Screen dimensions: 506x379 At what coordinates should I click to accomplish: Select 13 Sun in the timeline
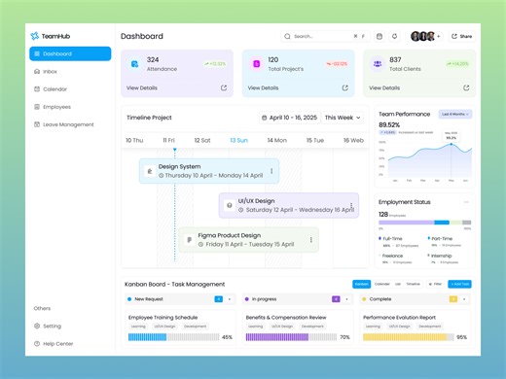(238, 140)
